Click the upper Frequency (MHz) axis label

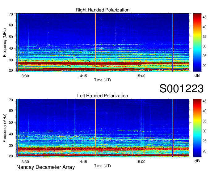[x=5, y=42]
